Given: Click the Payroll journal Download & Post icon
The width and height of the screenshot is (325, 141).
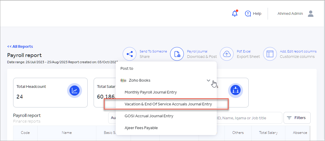Looking at the screenshot, I should (x=177, y=54).
